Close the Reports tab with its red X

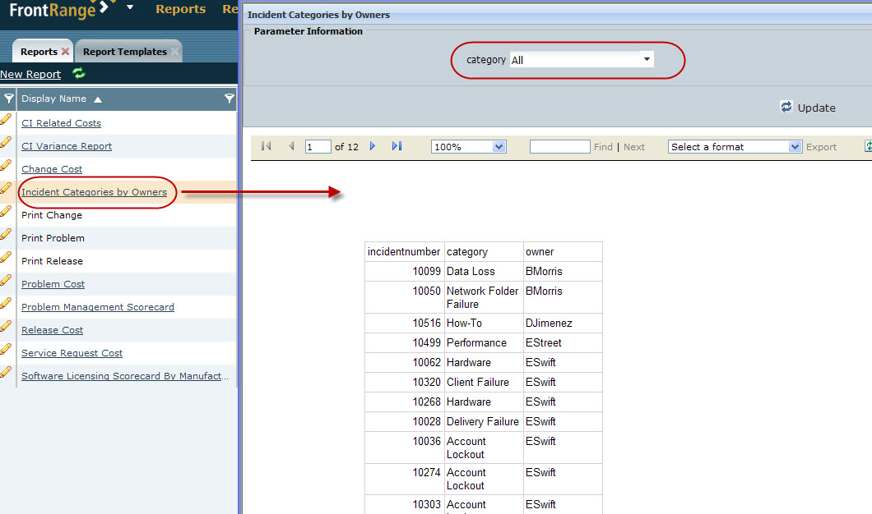pyautogui.click(x=65, y=52)
